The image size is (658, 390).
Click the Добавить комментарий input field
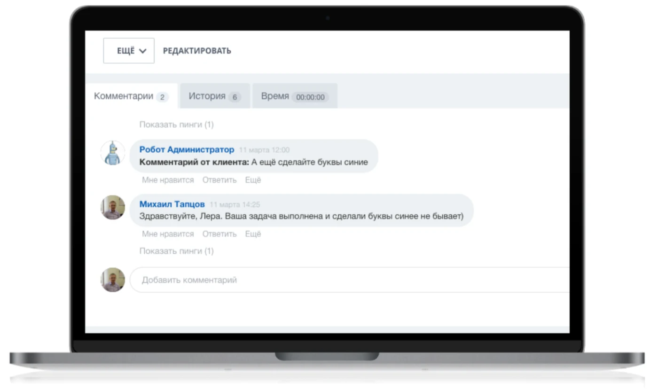350,280
